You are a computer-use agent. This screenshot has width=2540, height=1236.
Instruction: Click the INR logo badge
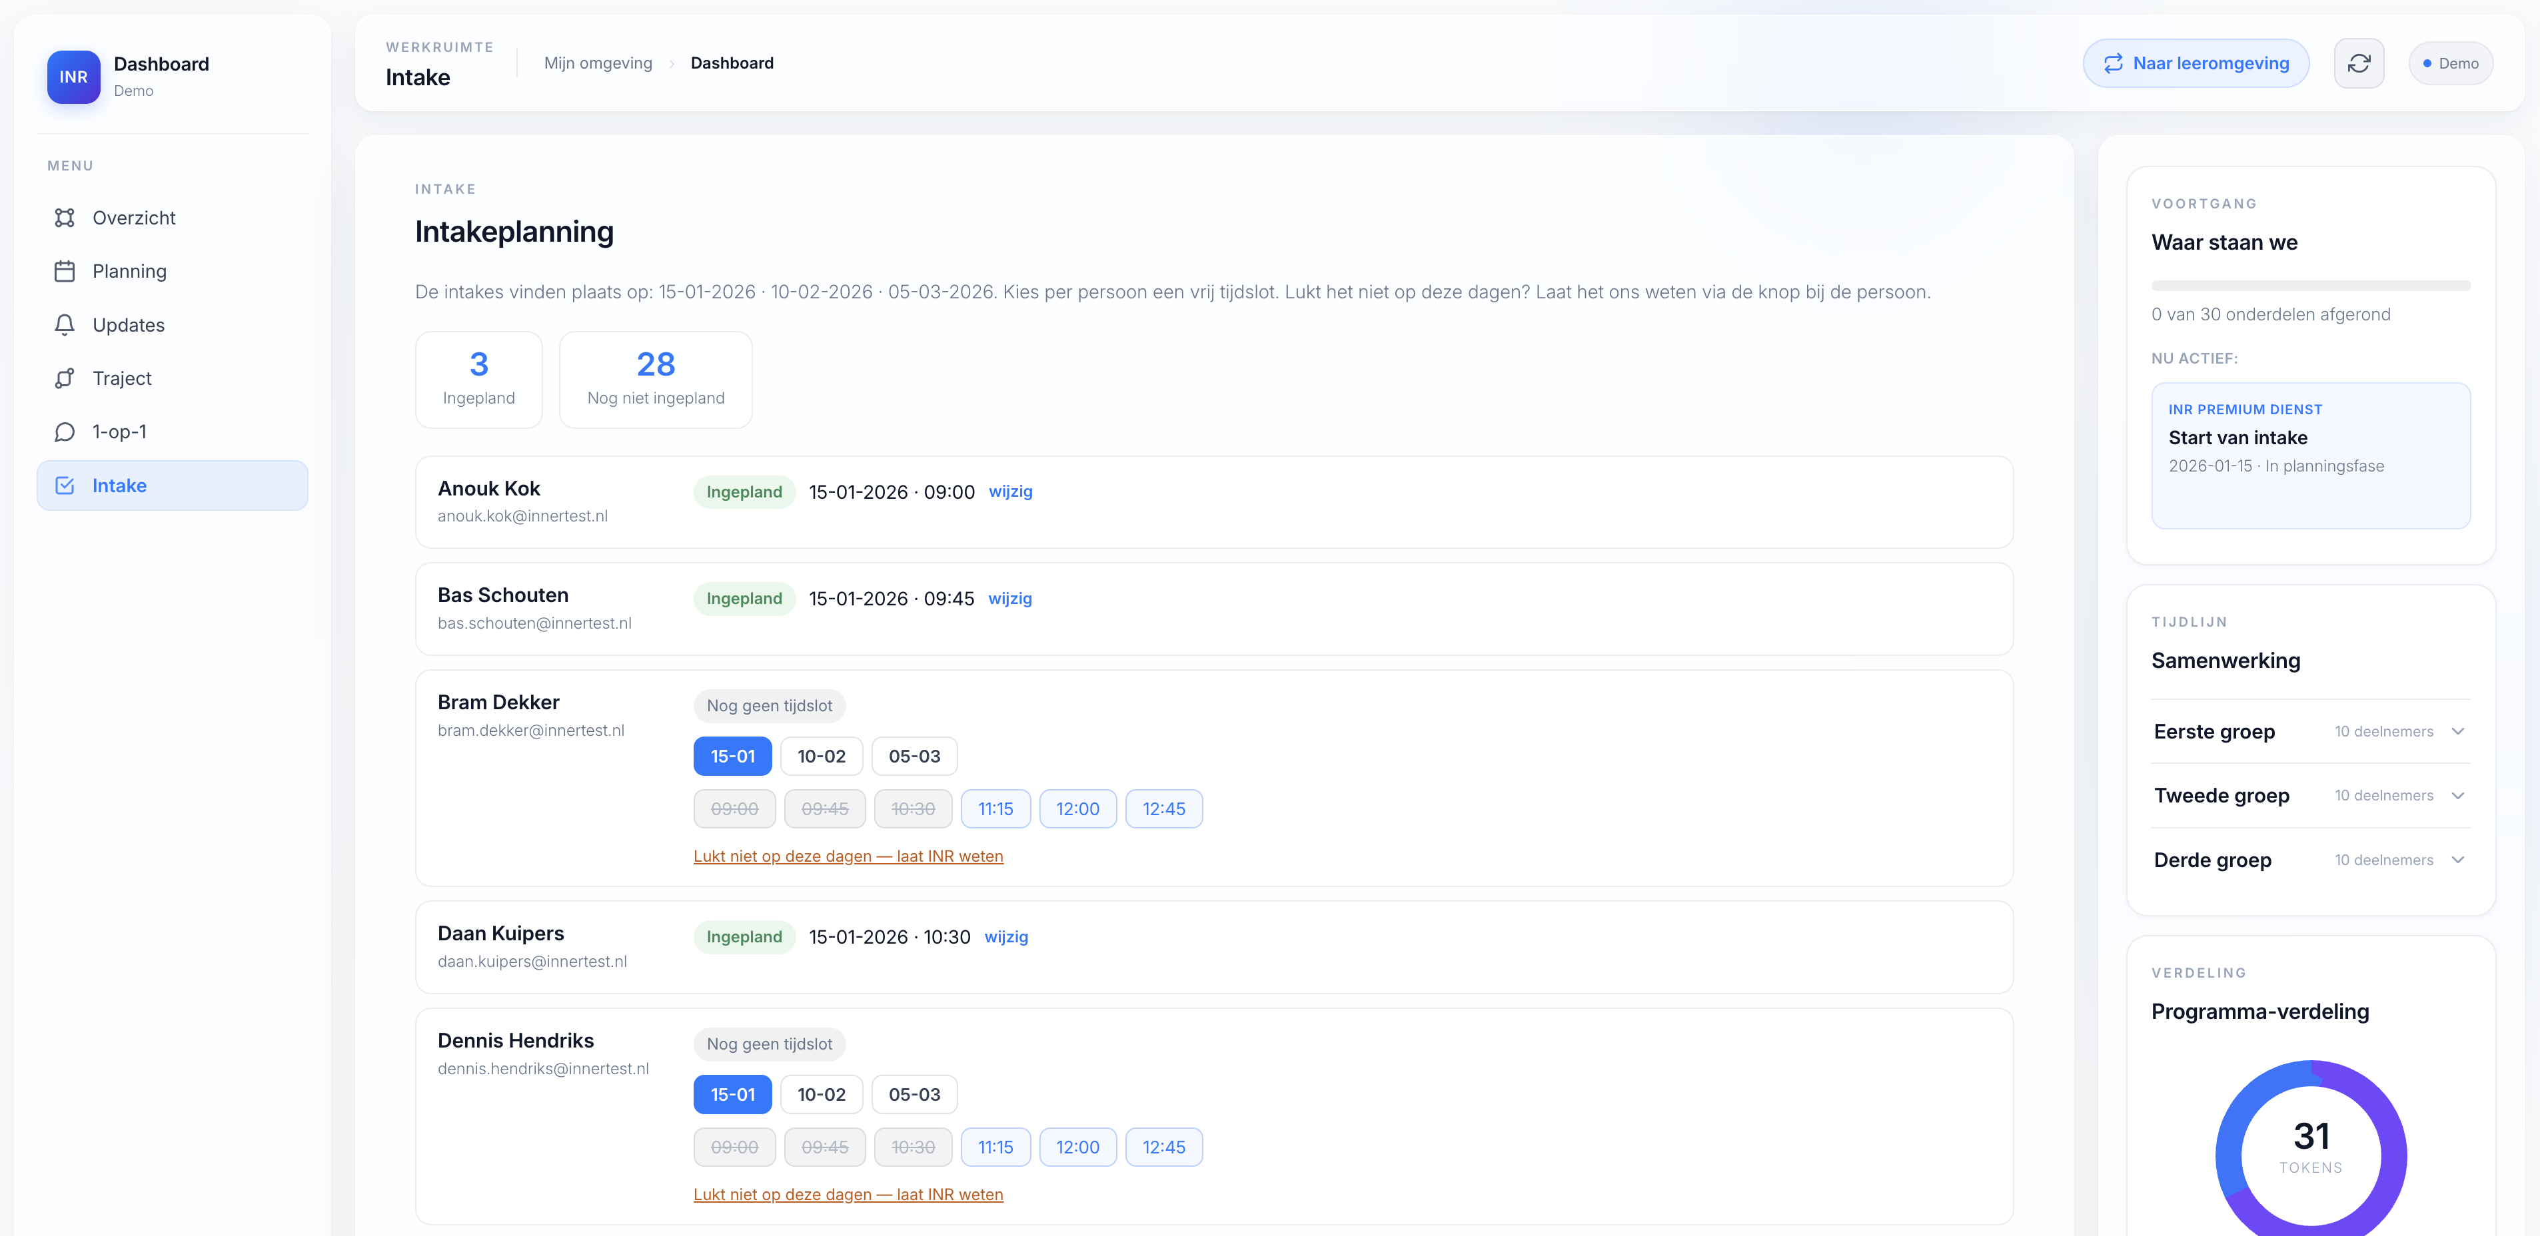click(73, 77)
